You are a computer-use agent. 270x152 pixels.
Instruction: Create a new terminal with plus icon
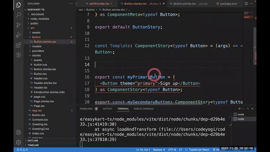239,109
